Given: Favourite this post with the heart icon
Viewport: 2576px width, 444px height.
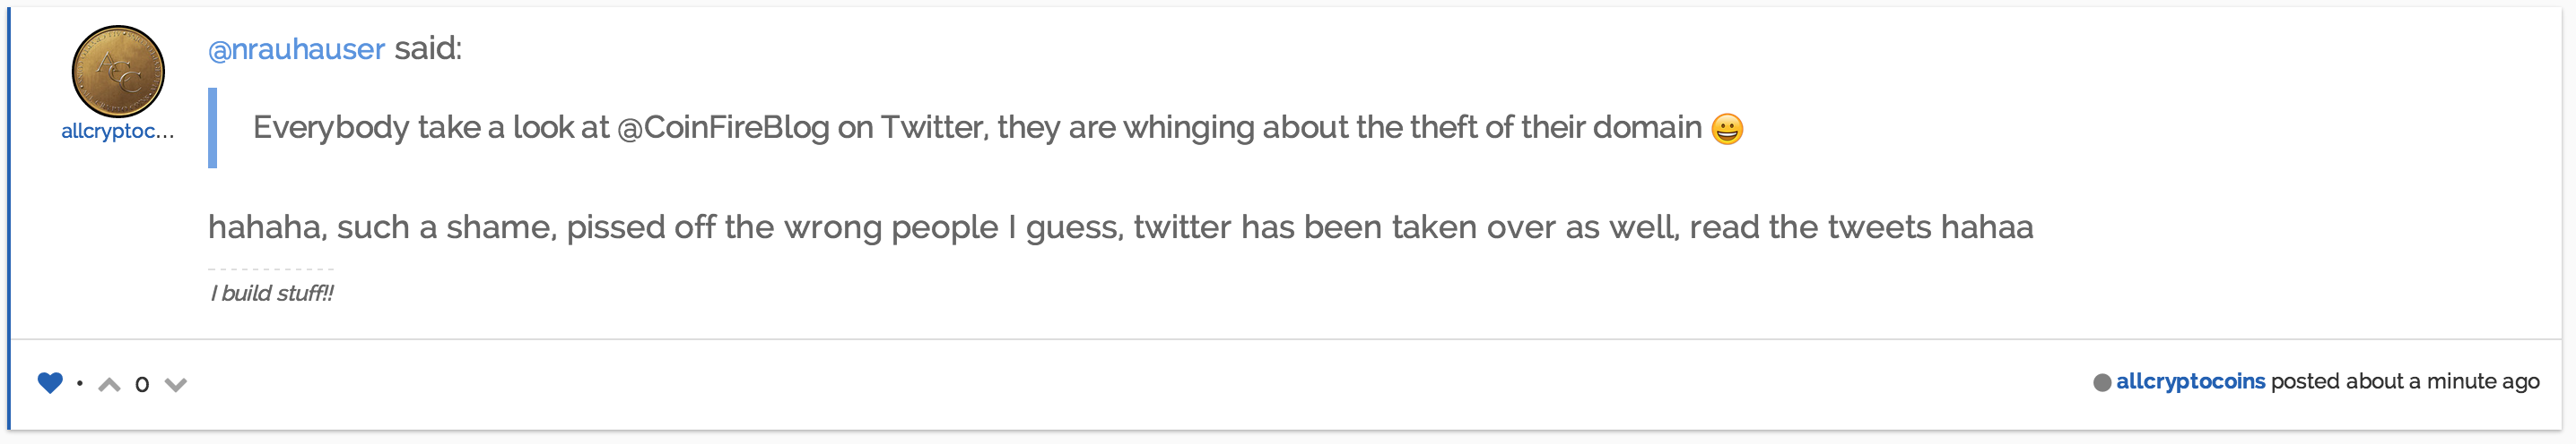Looking at the screenshot, I should [50, 383].
